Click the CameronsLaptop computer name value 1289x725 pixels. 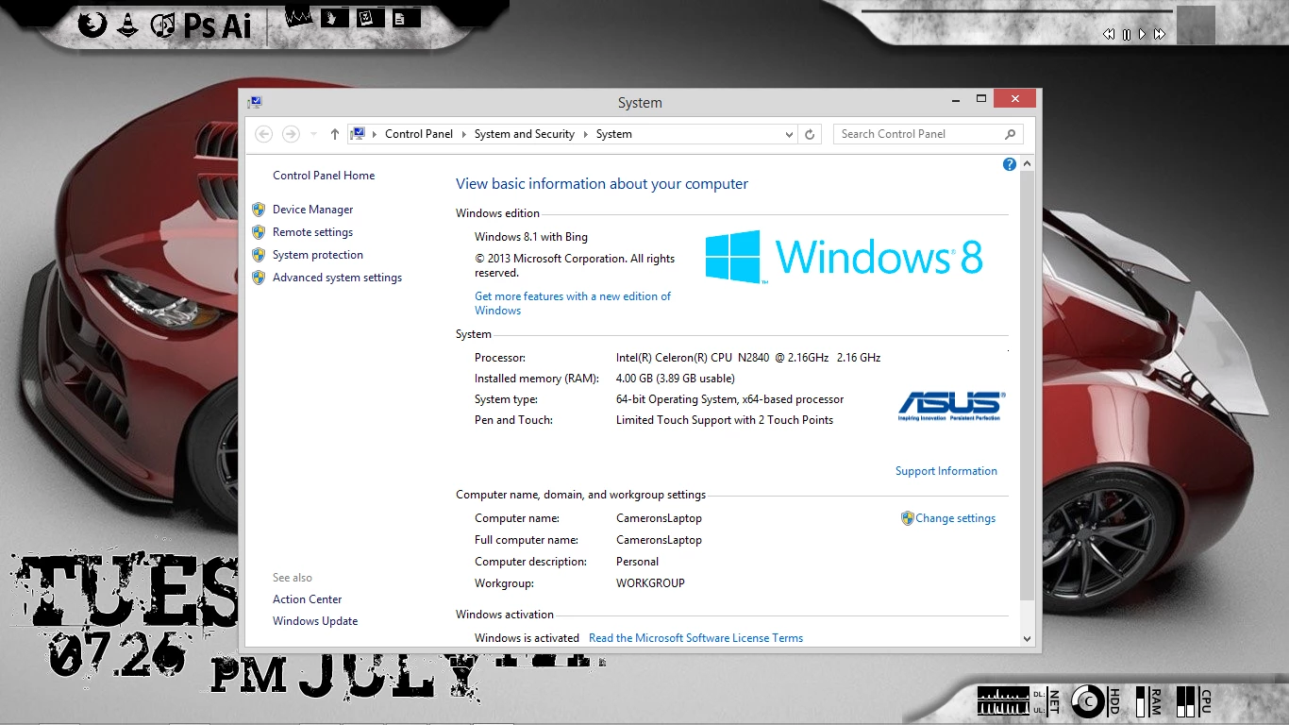[x=659, y=518]
